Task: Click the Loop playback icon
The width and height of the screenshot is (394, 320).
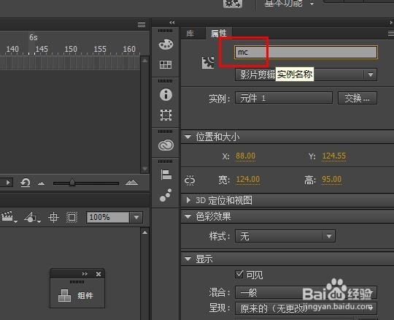Action: tap(25, 183)
